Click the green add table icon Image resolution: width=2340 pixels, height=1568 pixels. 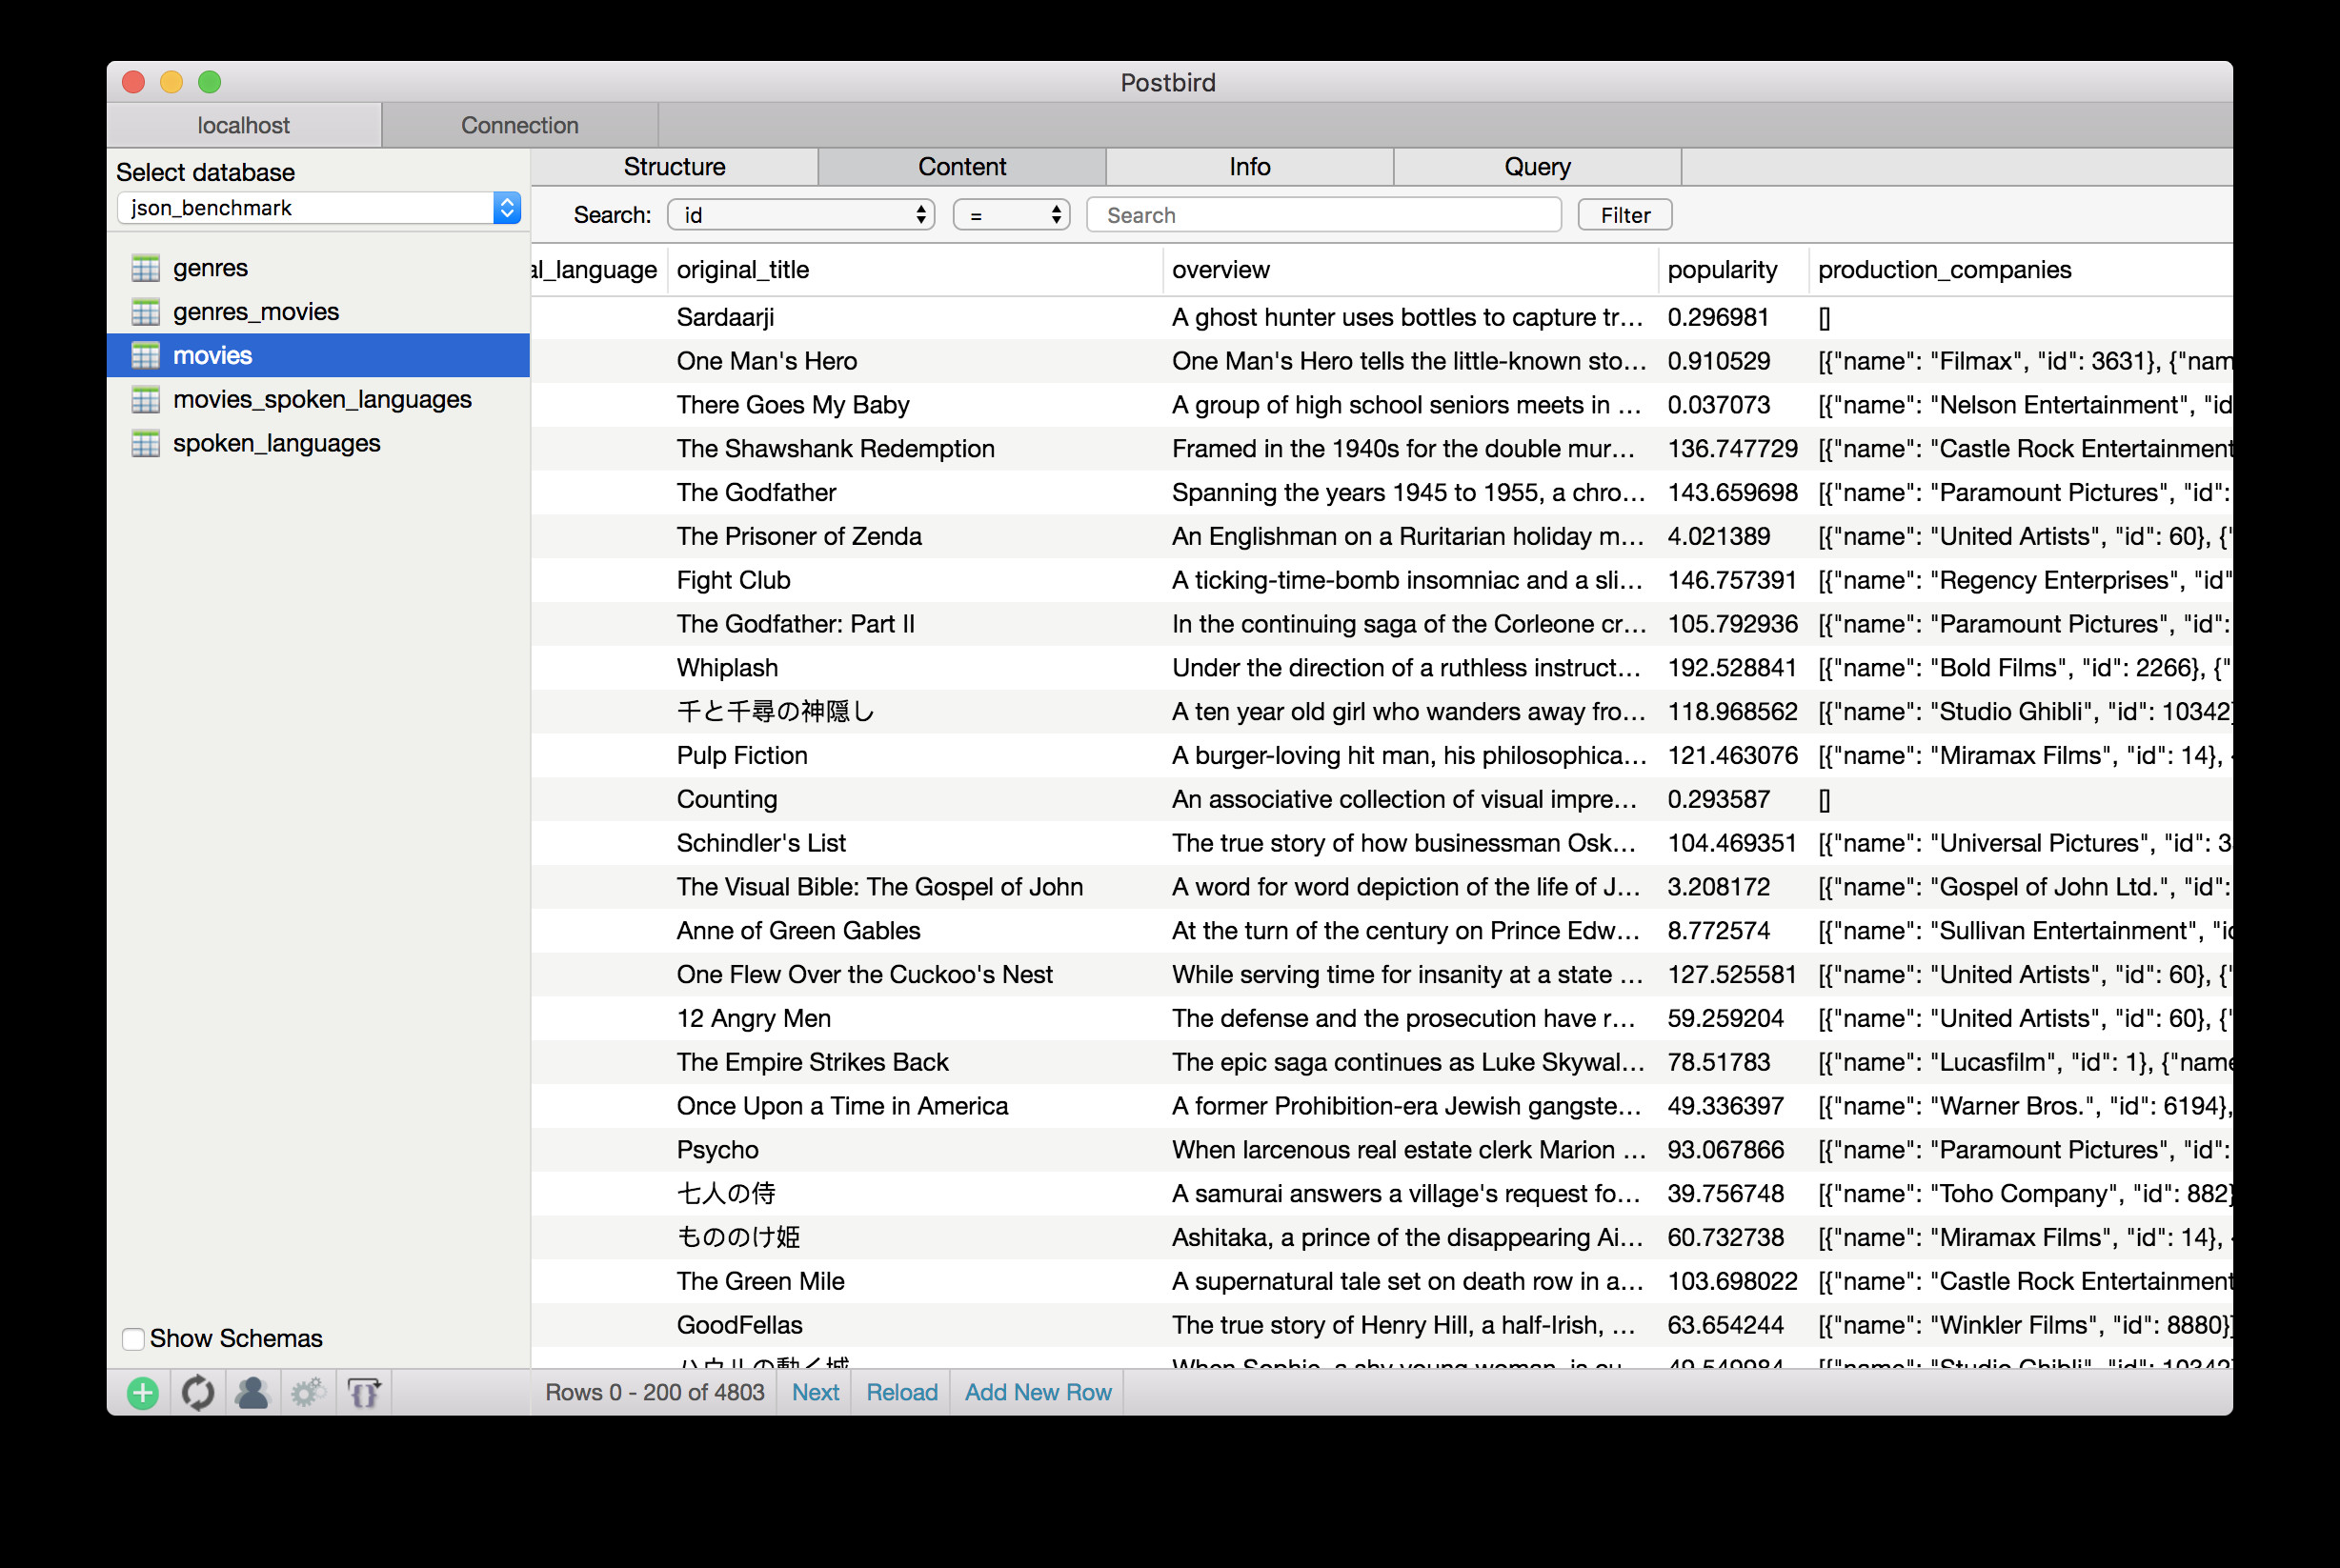click(143, 1393)
